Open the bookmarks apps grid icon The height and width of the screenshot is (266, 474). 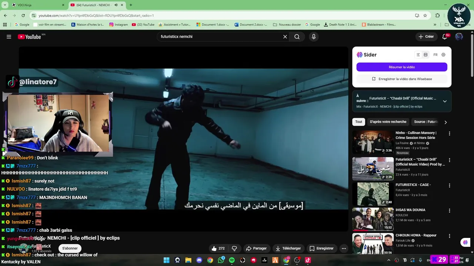point(5,25)
